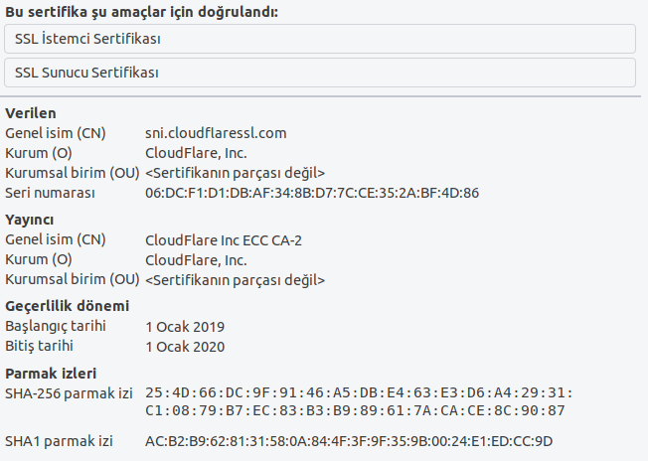Click the Verilen section heading
648x461 pixels.
coord(31,113)
